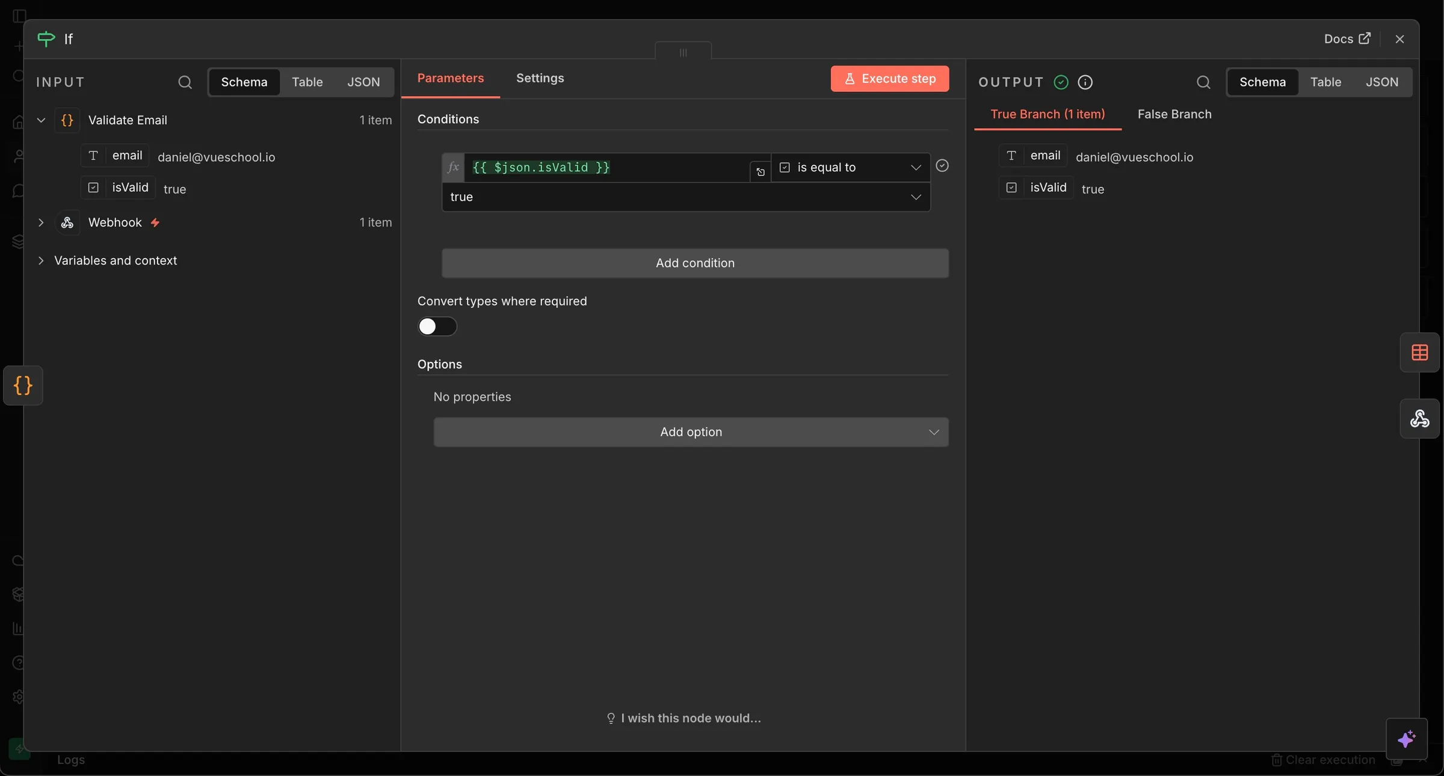Click the input isValid field pill
The image size is (1444, 776).
pos(119,188)
